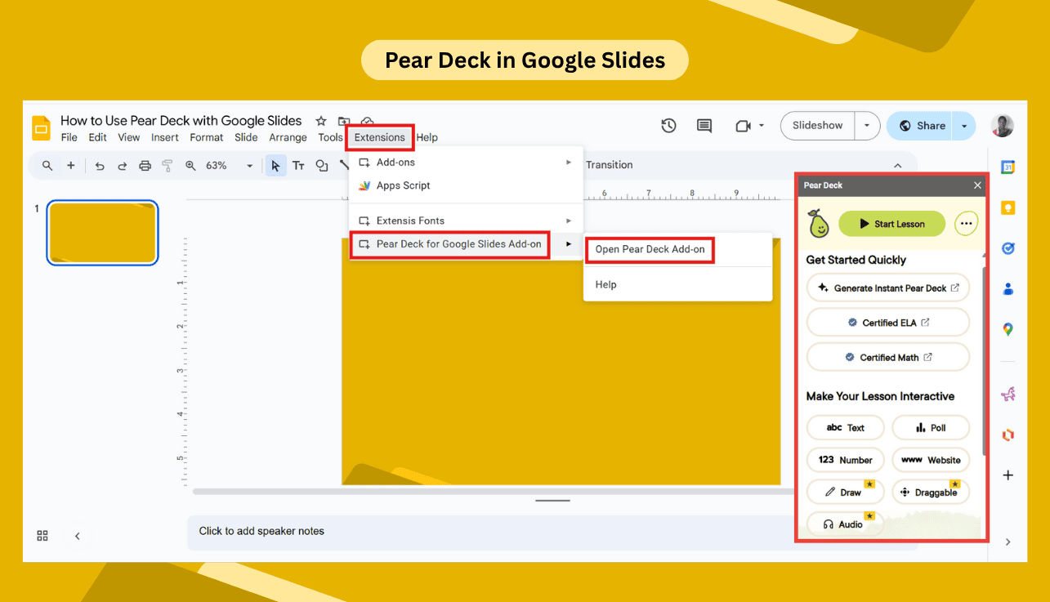
Task: Select Open Pear Deck Add-on menu entry
Action: (x=650, y=249)
